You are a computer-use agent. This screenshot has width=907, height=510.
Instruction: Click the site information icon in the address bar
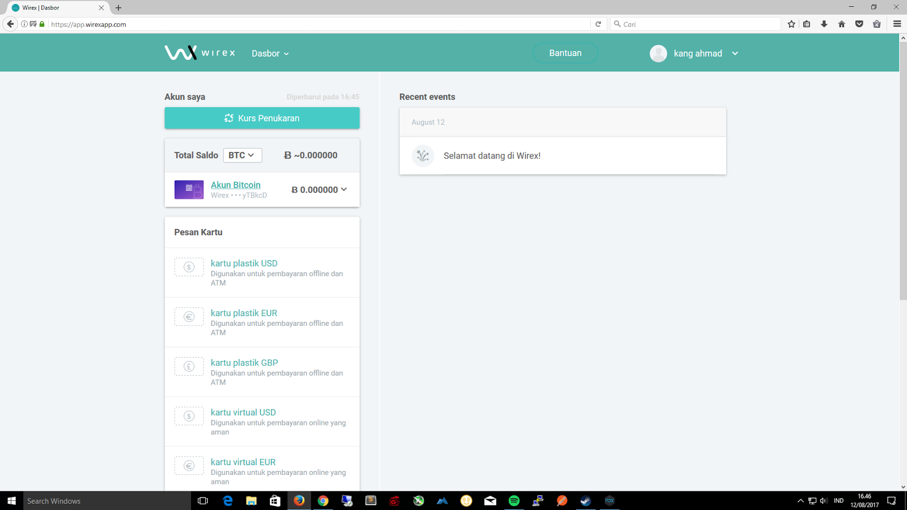point(24,24)
